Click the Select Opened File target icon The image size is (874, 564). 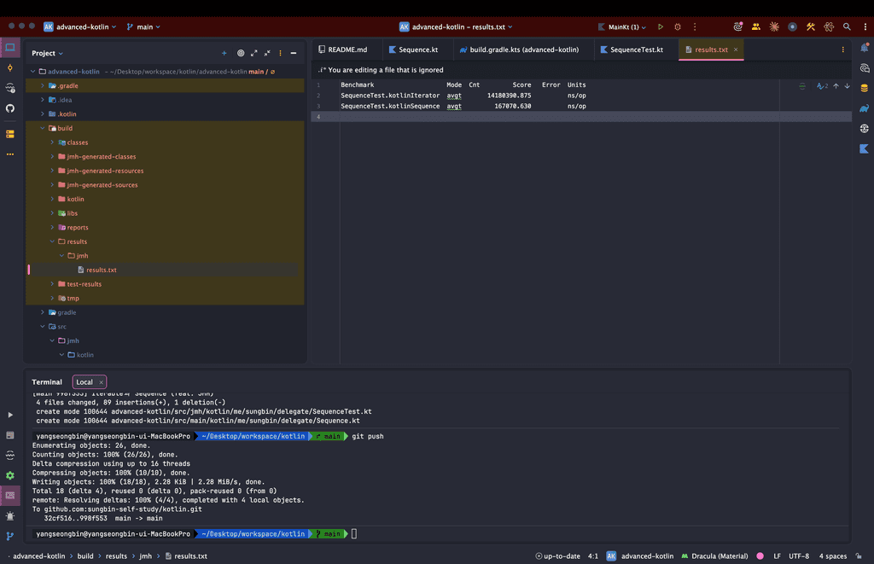click(241, 53)
